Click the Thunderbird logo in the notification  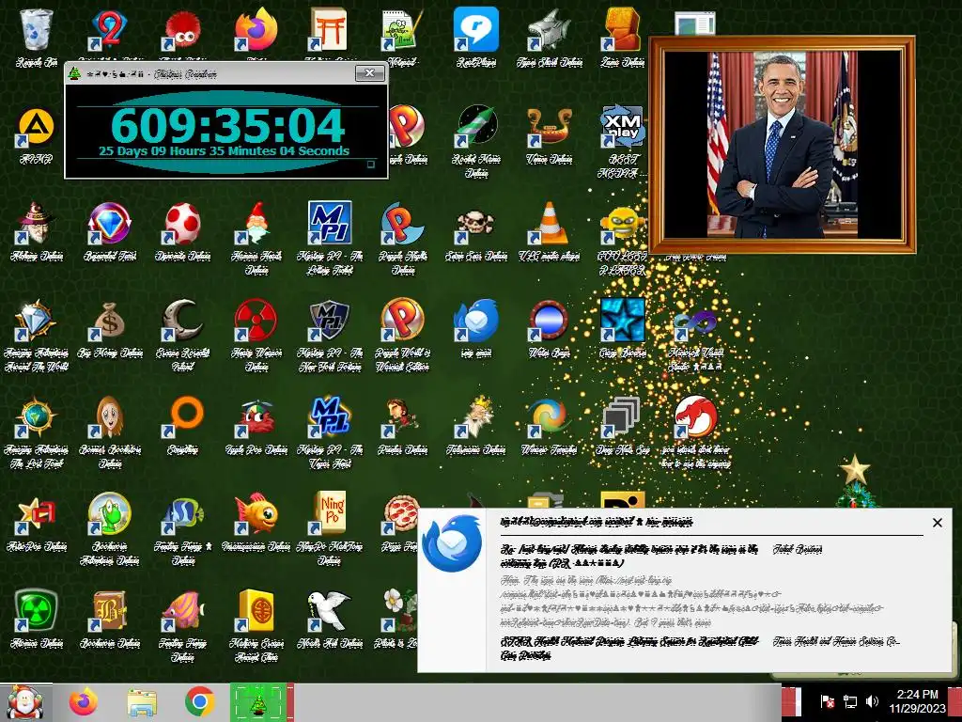coord(451,543)
